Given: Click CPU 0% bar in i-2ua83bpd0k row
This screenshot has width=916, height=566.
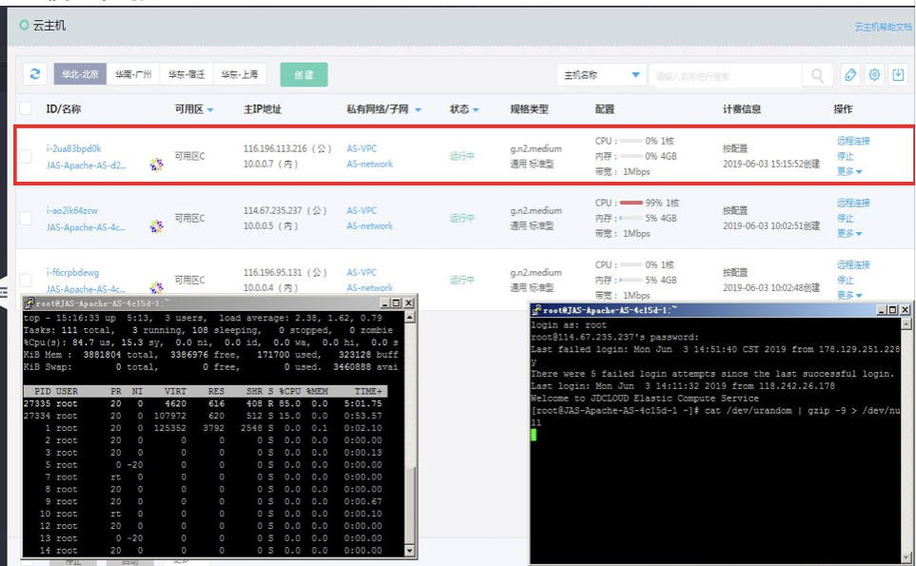Looking at the screenshot, I should point(631,141).
